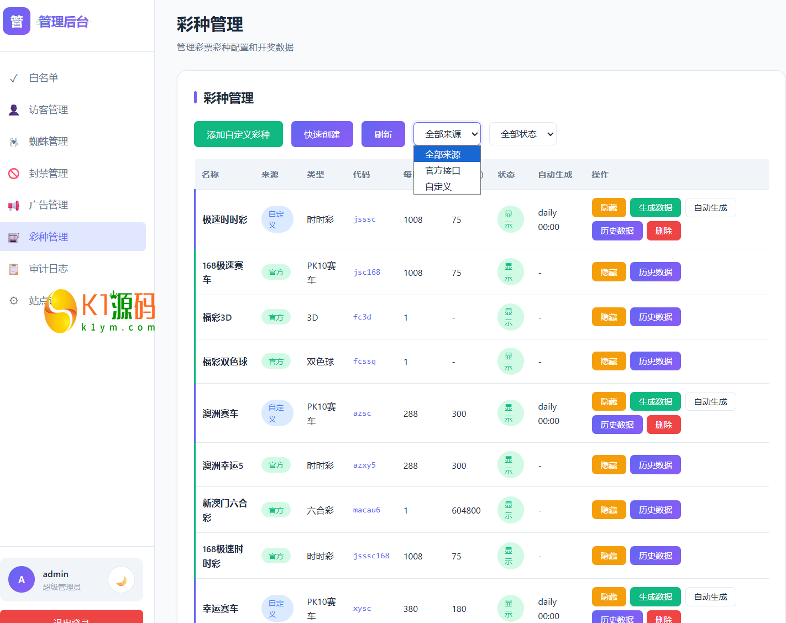View 历史数据 for 澳洲赛车
786x623 pixels.
pos(617,425)
